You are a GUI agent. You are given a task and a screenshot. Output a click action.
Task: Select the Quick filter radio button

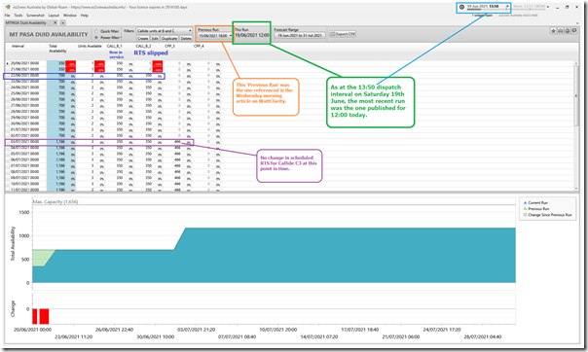(x=96, y=31)
